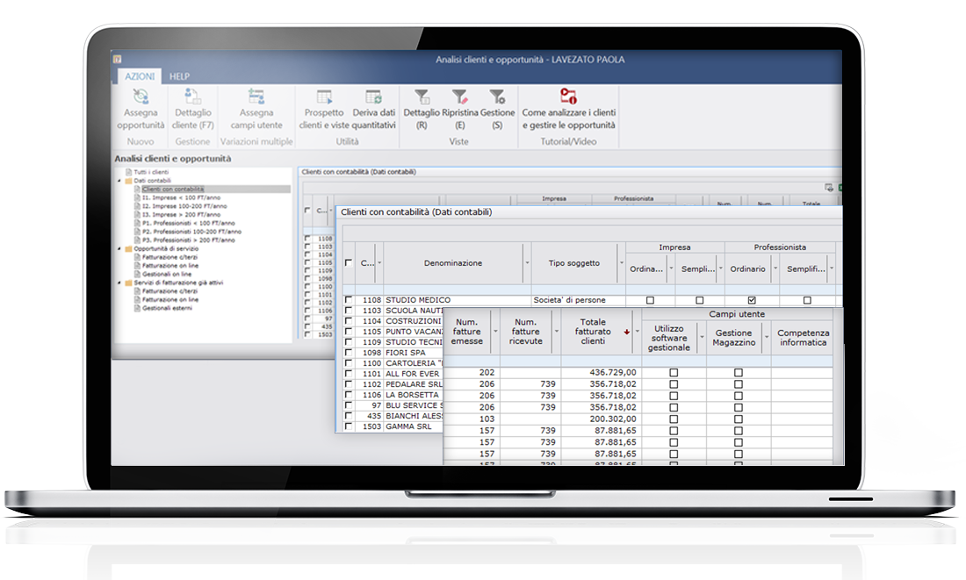This screenshot has width=966, height=580.
Task: Click Ripristina (E) view icon
Action: tap(459, 97)
